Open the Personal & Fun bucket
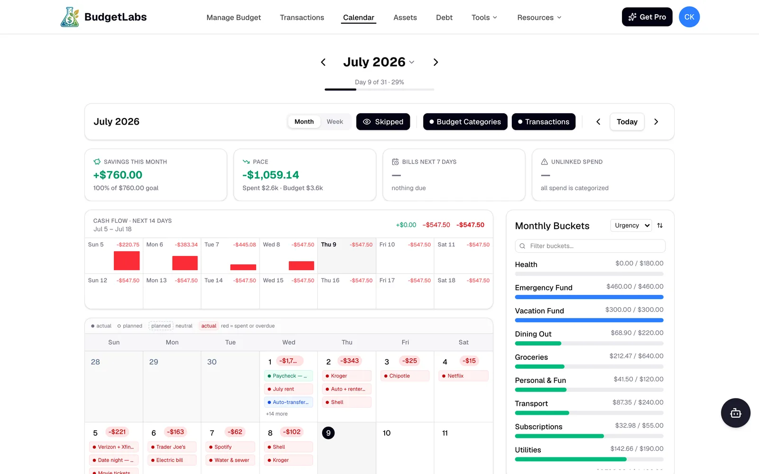This screenshot has width=759, height=474. [589, 385]
